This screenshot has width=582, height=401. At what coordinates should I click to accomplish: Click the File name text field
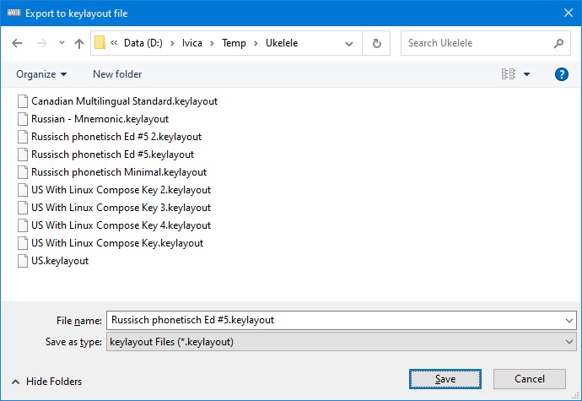click(x=334, y=320)
